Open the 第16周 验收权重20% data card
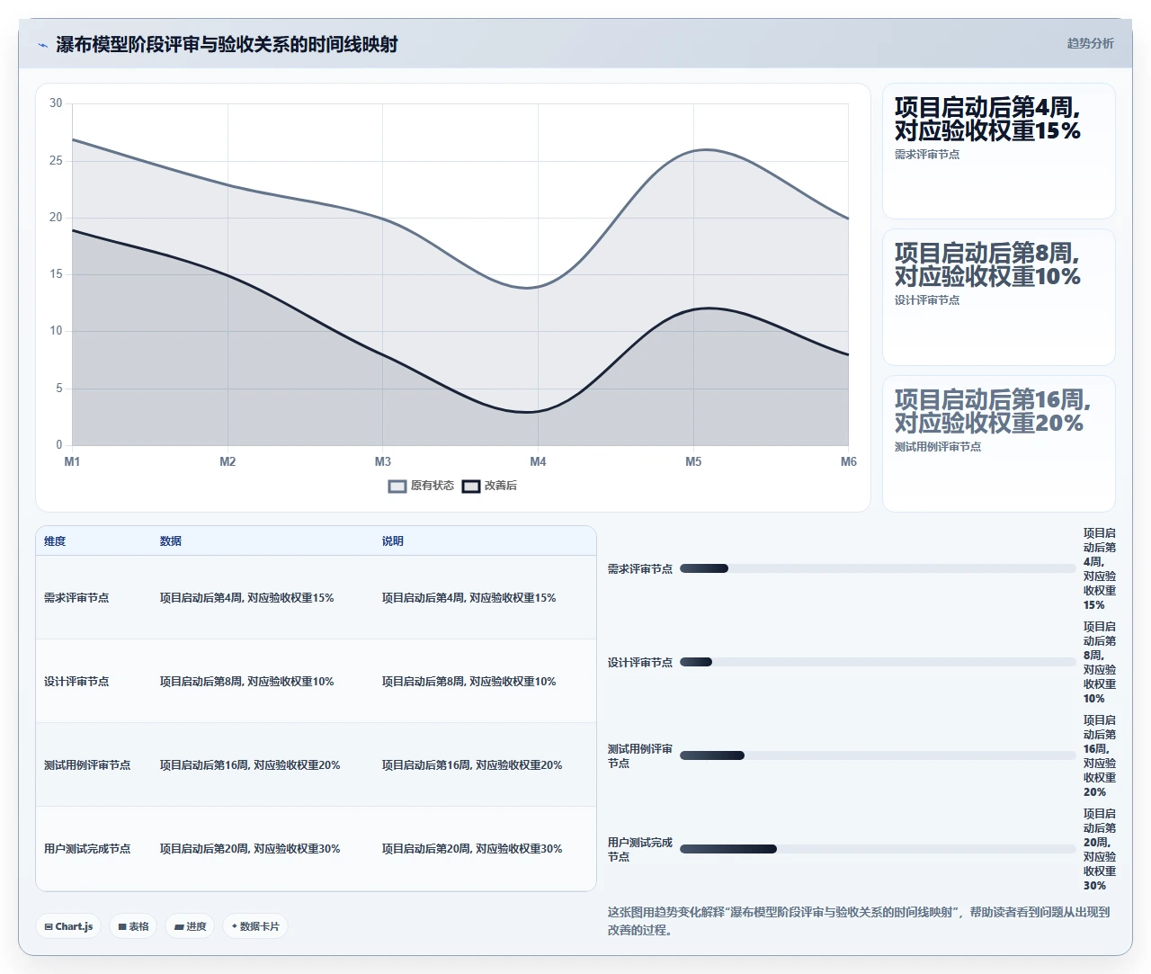 click(999, 443)
